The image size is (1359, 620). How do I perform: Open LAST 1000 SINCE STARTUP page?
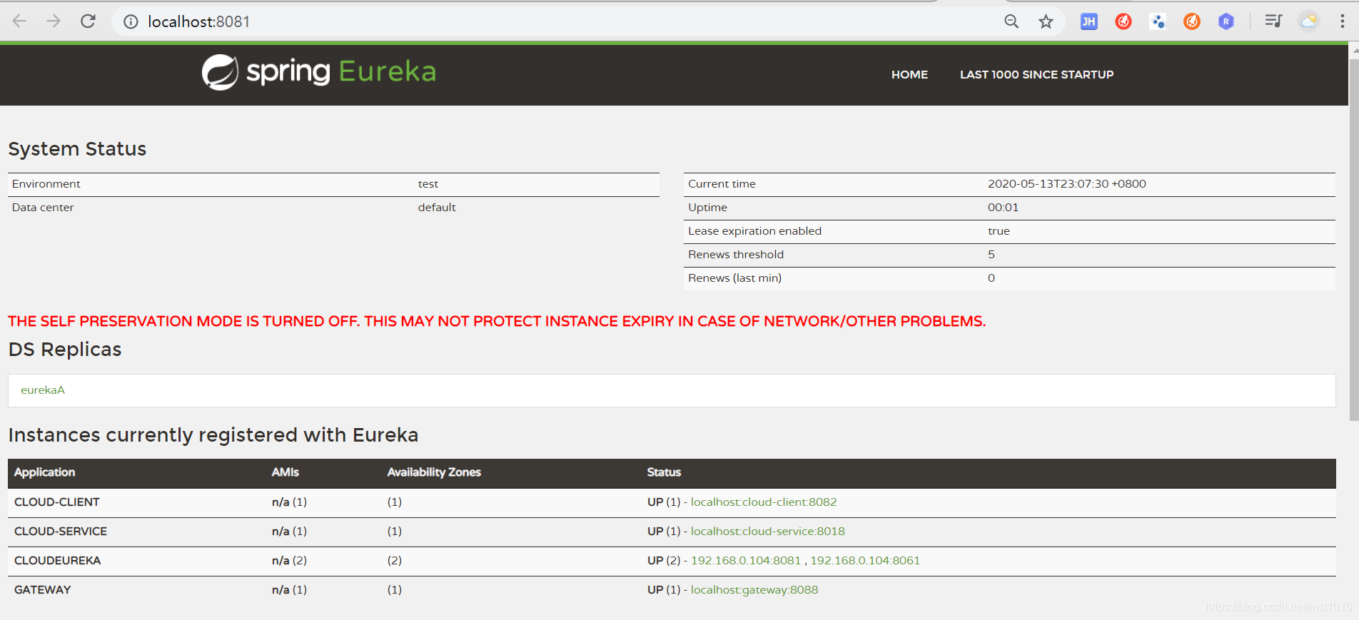pyautogui.click(x=1036, y=75)
